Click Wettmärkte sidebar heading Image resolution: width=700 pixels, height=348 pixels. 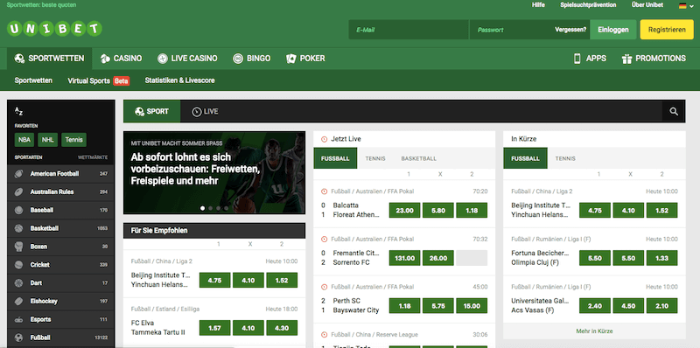click(93, 157)
